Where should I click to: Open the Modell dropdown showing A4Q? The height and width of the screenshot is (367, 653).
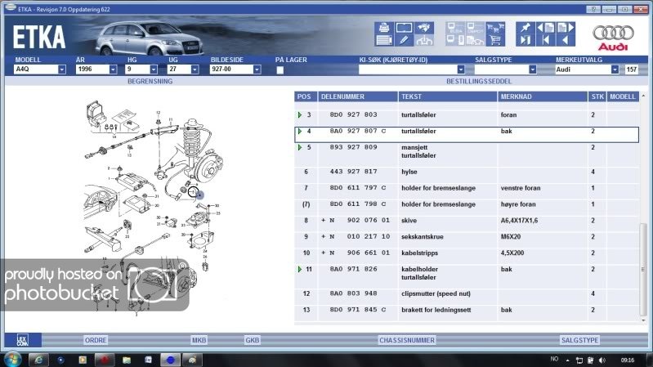62,69
